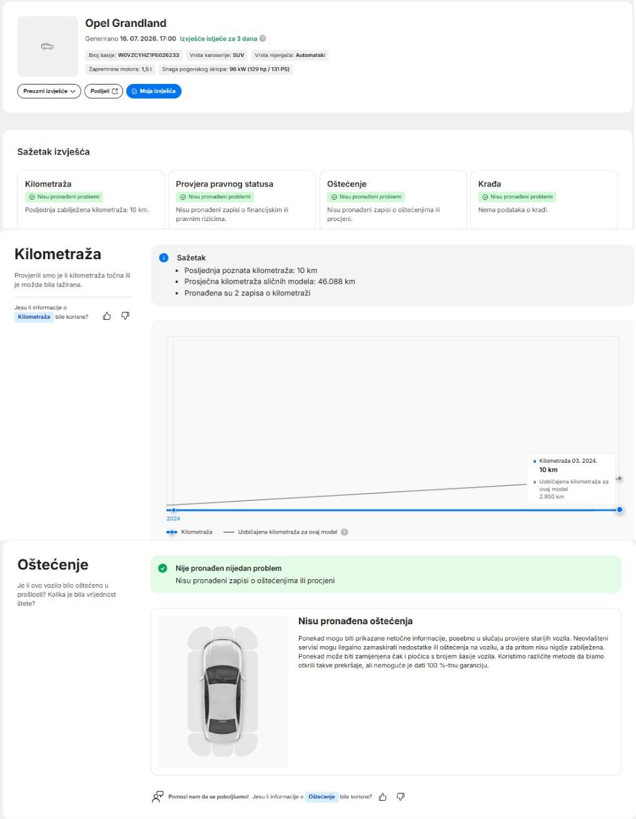Screen dimensions: 636x819
Task: Click the green checkmark icon in Oštećenje banner
Action: coord(163,569)
